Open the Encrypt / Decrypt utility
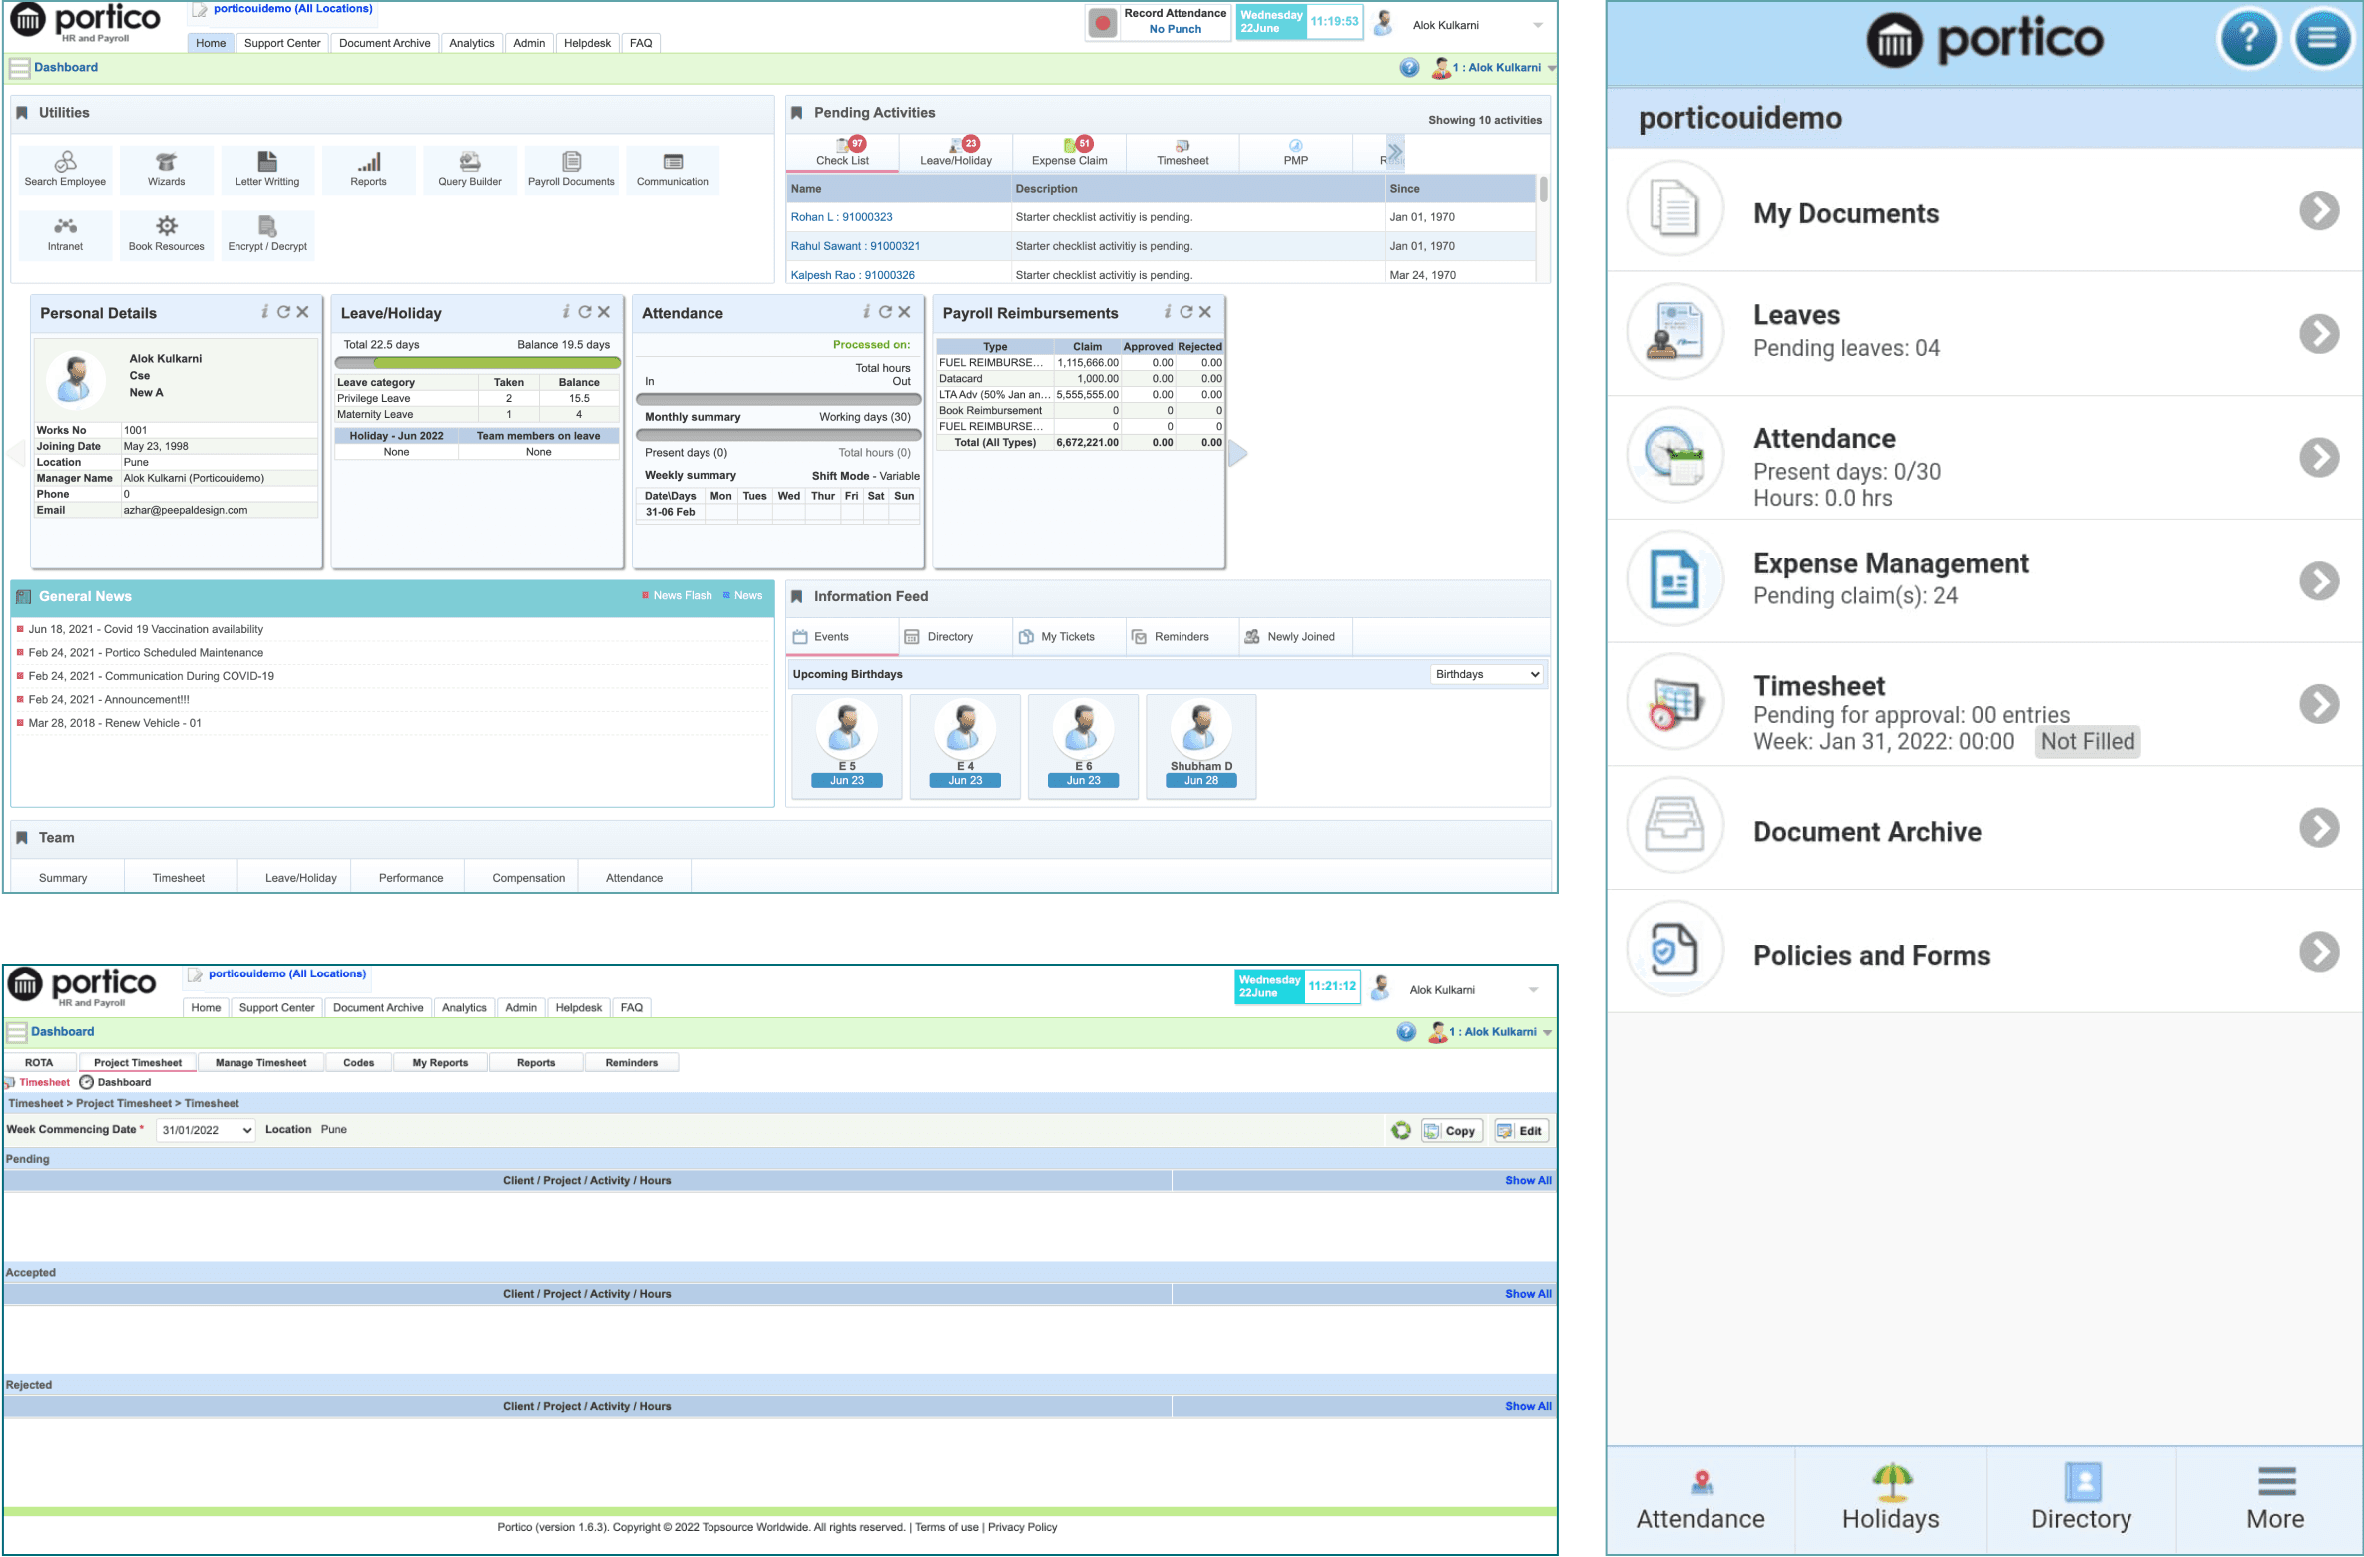Viewport: 2364px width, 1557px height. pos(266,233)
